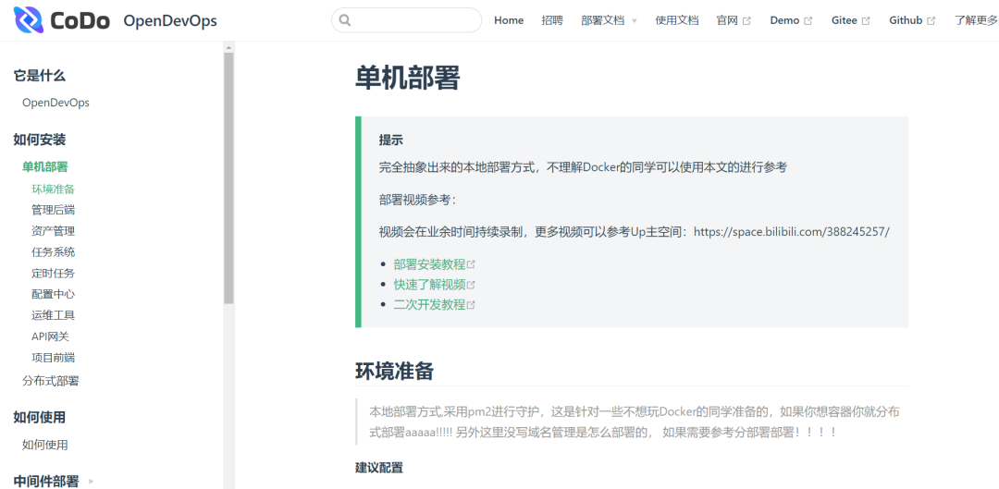Viewport: 999px width, 489px height.
Task: Open the Gitee nav link
Action: 845,20
